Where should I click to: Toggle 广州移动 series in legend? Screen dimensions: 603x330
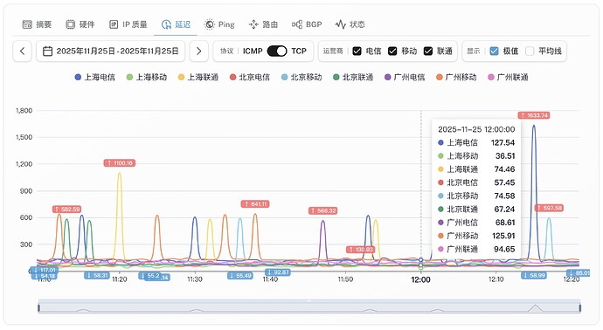pyautogui.click(x=456, y=77)
